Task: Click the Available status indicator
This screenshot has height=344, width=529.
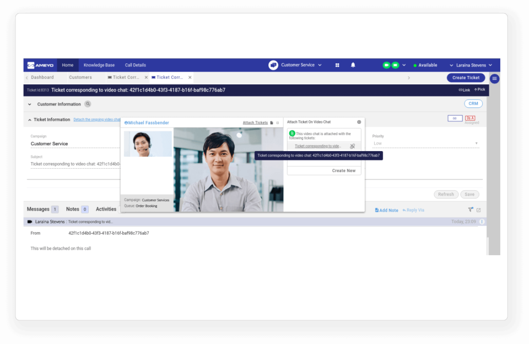Action: coord(426,64)
